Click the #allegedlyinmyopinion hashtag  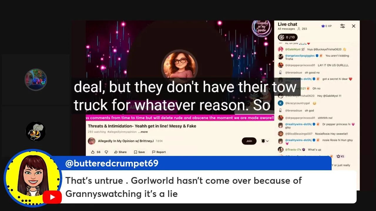[122, 132]
